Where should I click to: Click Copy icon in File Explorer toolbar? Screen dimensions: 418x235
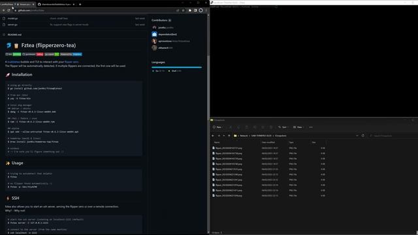238,127
